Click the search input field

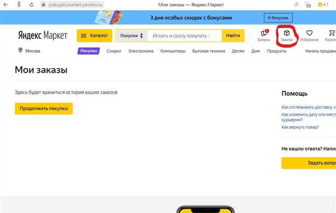pos(185,36)
